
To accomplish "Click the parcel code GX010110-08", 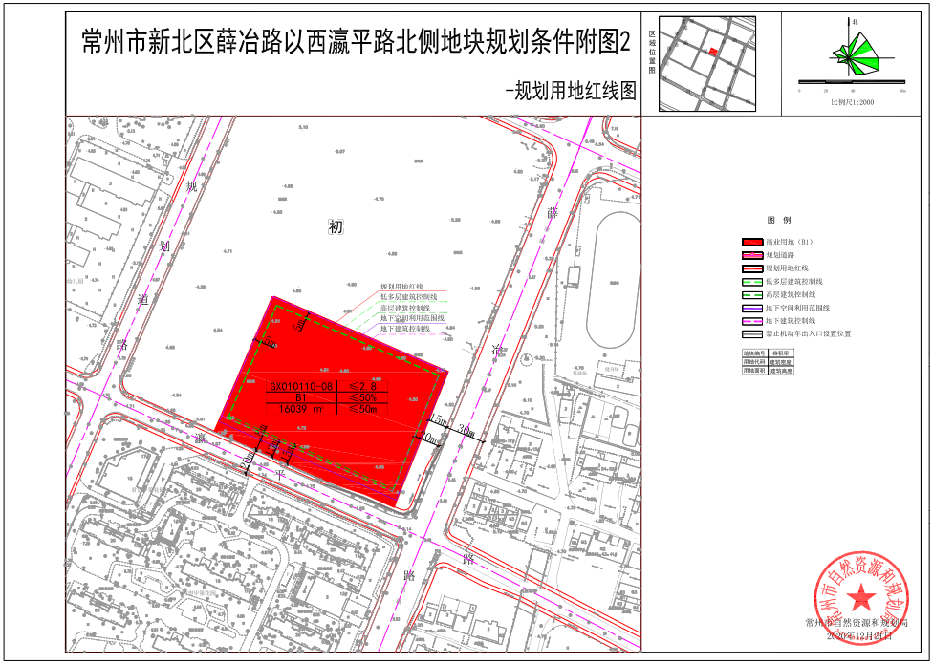I will 301,386.
